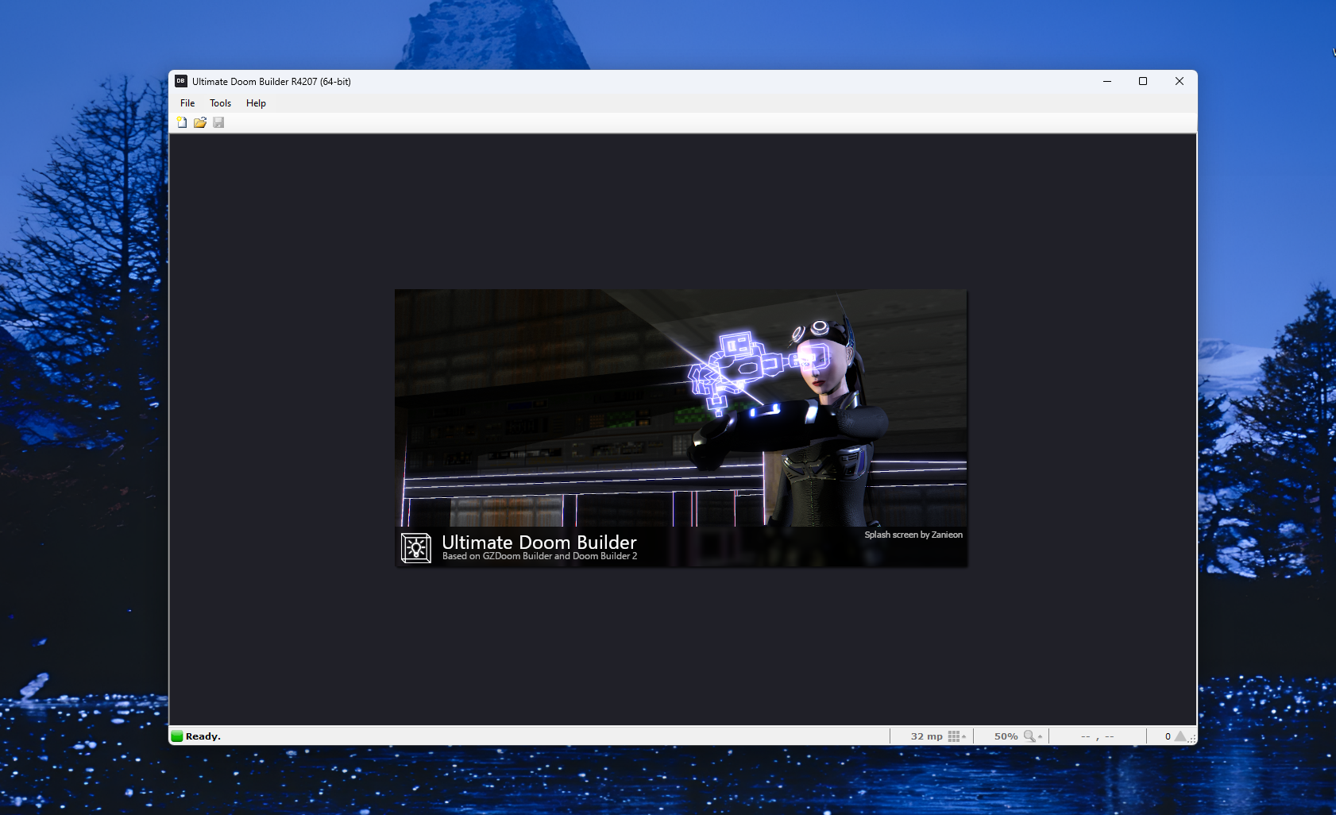Click the Open Map folder icon
Viewport: 1336px width, 815px height.
[x=200, y=122]
